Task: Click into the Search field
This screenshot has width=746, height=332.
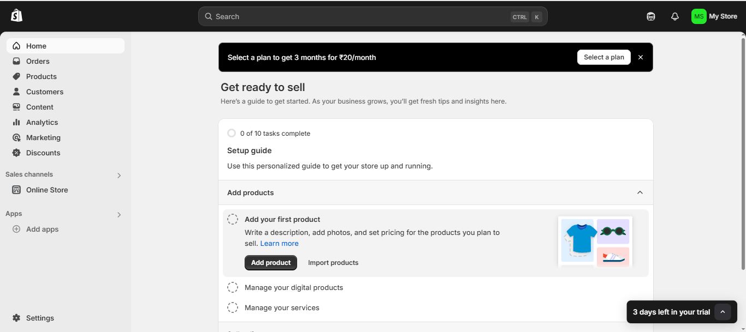Action: coord(372,16)
